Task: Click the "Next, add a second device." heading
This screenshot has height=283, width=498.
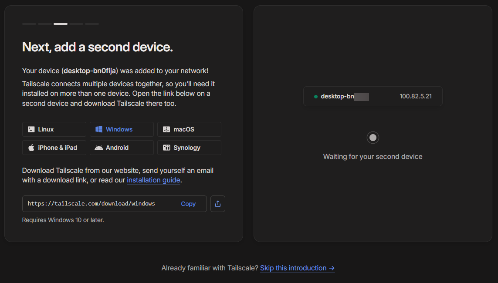Action: [x=98, y=47]
